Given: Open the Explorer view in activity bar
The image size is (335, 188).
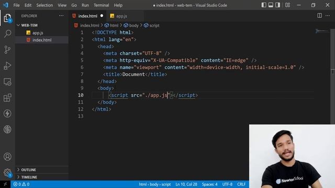Looking at the screenshot, I should [x=7, y=18].
